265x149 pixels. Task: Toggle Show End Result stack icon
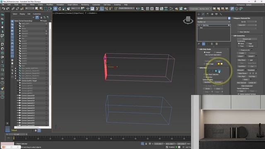204,44
